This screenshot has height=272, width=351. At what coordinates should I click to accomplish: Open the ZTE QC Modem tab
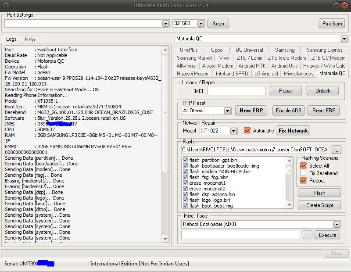coord(328,58)
